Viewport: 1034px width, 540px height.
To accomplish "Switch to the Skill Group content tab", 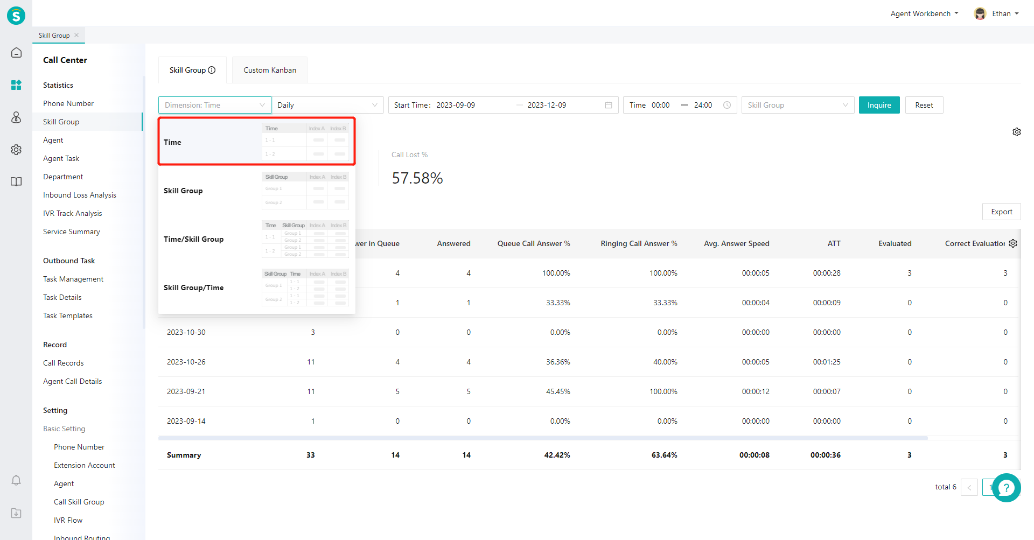I will 192,70.
